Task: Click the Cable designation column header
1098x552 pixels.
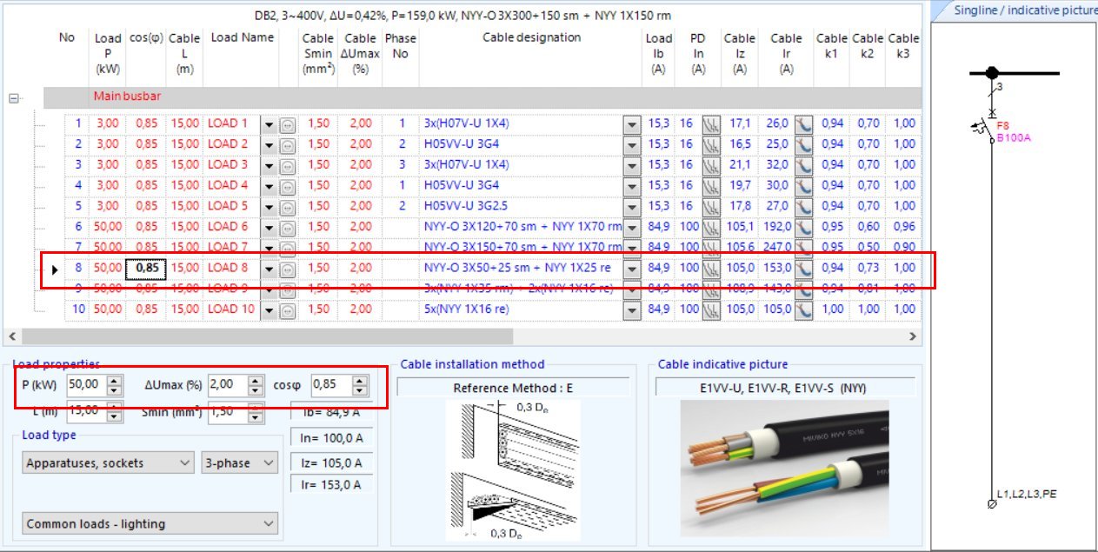Action: click(x=531, y=38)
